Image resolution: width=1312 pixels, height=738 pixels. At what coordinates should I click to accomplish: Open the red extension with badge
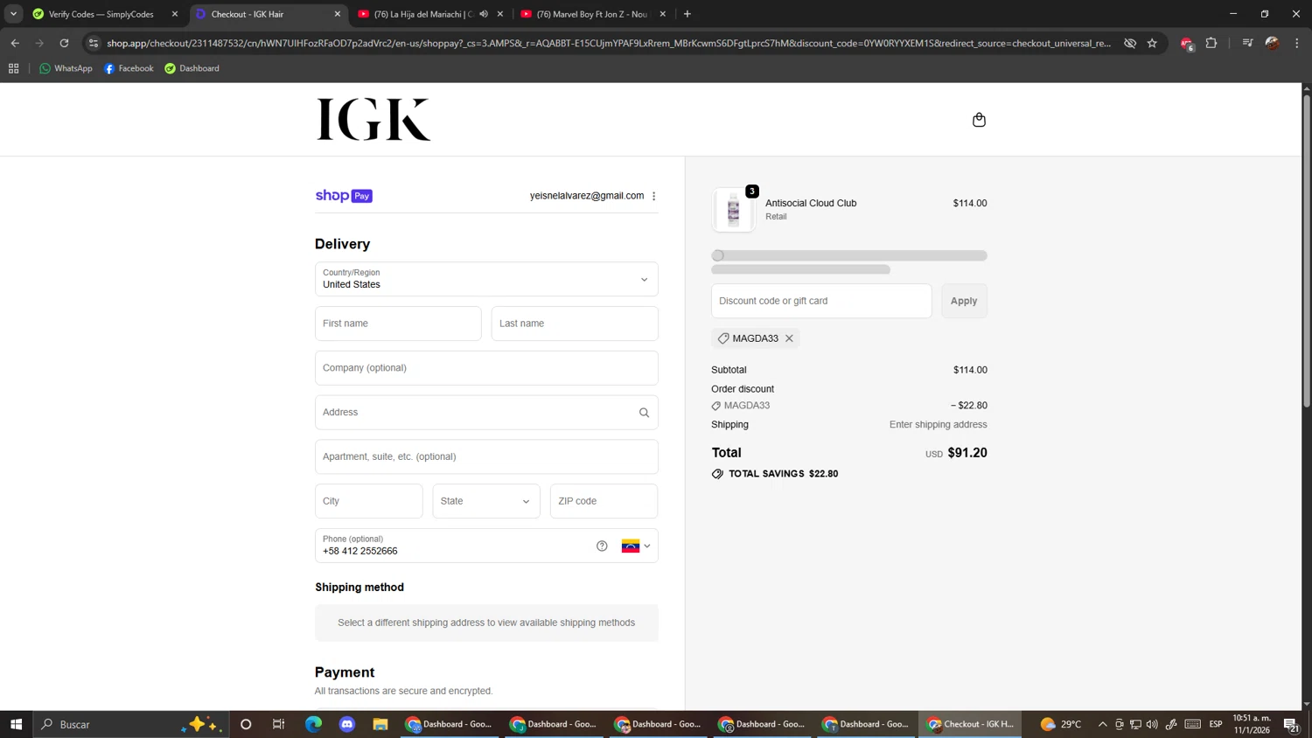[x=1187, y=44]
